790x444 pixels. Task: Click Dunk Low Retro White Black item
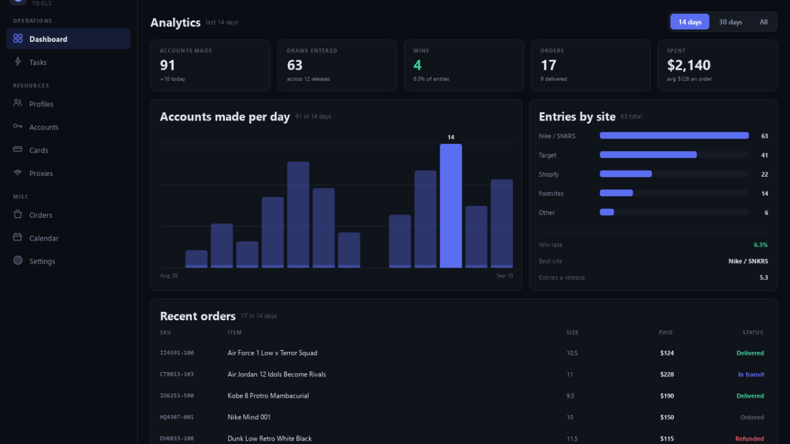coord(269,438)
